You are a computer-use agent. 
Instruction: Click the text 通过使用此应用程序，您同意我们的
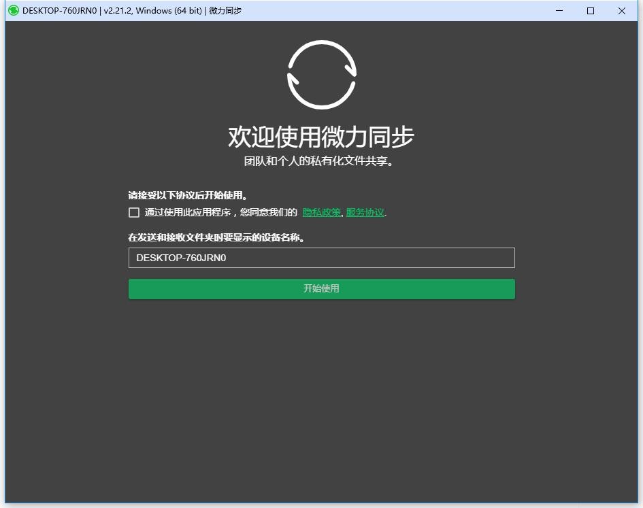coord(221,212)
